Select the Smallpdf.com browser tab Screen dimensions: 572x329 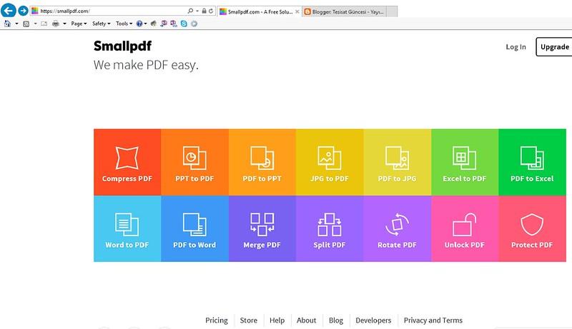coord(257,11)
